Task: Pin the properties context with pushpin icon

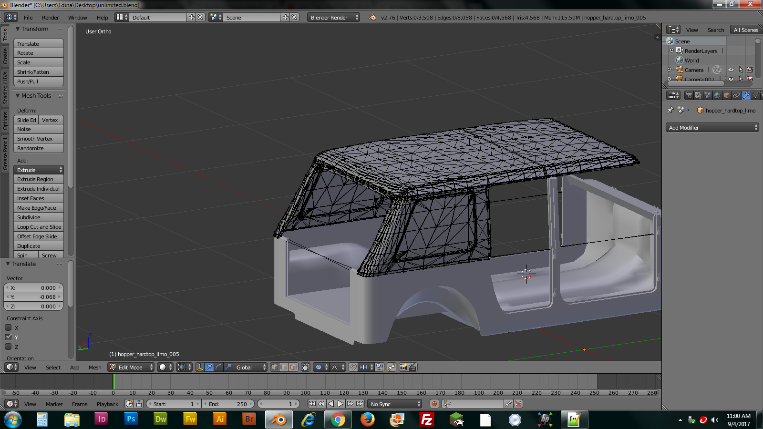Action: 670,110
